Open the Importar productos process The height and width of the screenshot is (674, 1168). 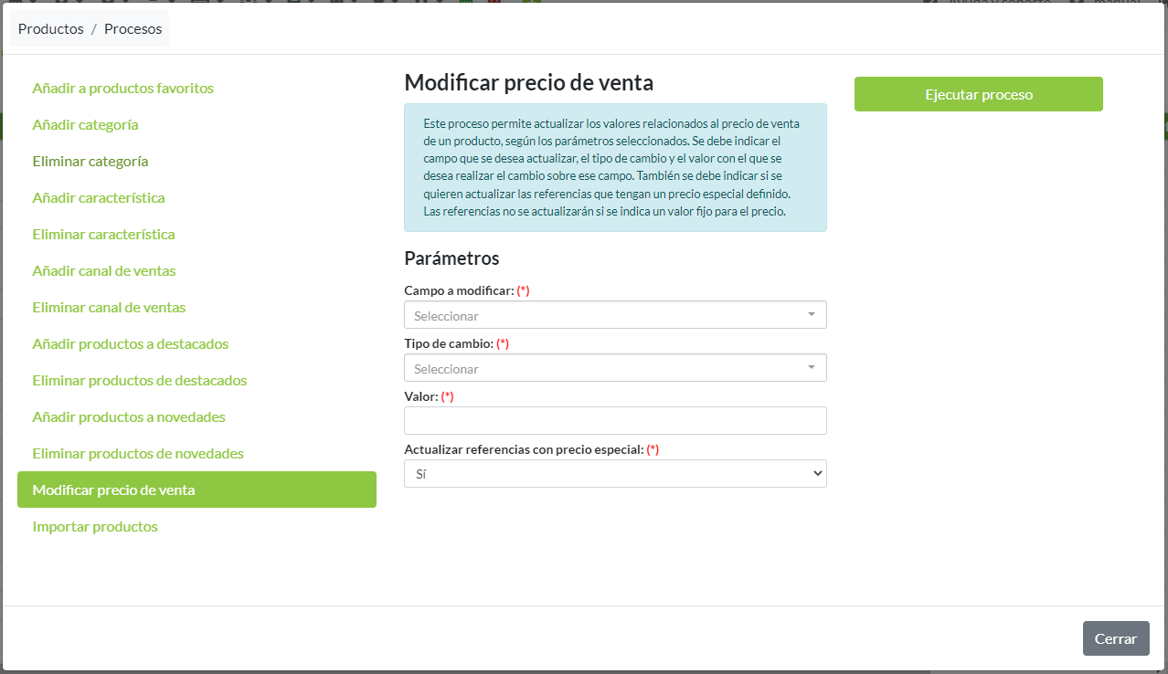point(95,526)
